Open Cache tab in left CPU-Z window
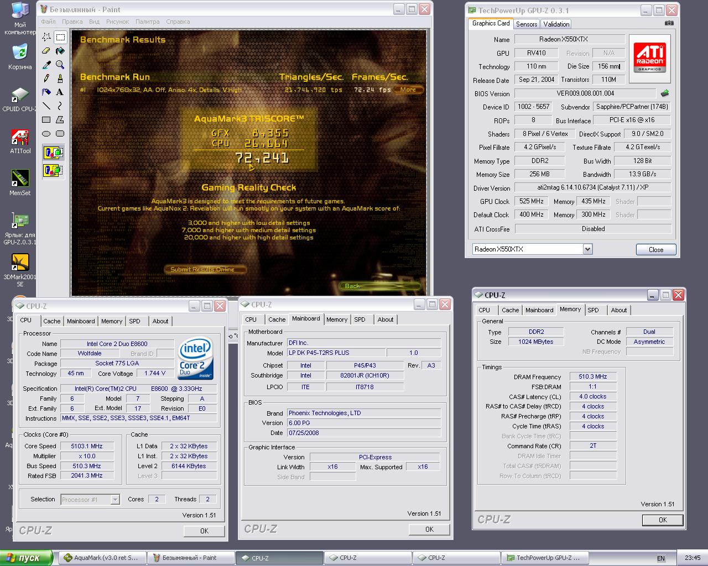The height and width of the screenshot is (566, 708). click(52, 321)
